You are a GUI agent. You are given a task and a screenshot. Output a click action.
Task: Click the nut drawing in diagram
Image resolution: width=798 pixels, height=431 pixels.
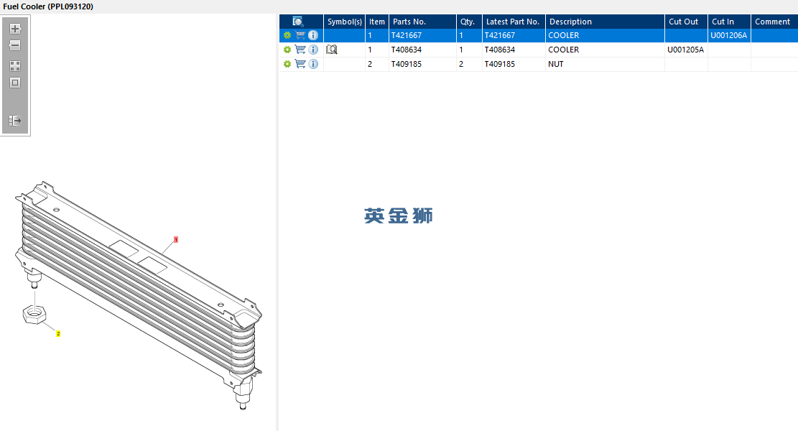coord(34,315)
